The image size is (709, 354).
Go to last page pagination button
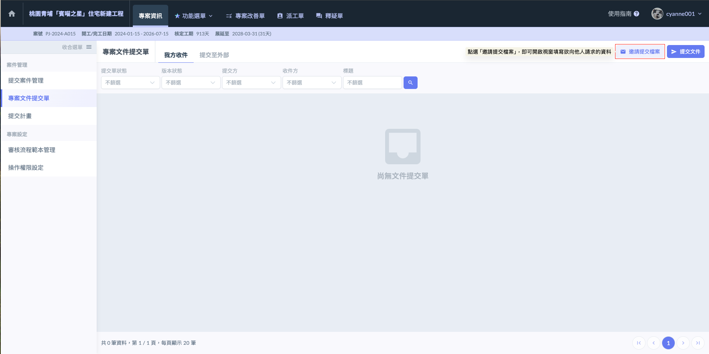698,343
